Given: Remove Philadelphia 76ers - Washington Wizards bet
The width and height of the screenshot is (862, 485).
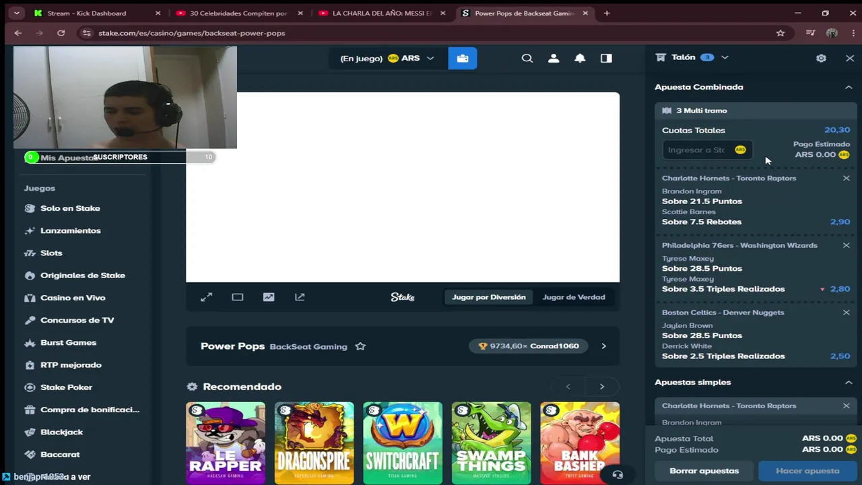Looking at the screenshot, I should coord(847,245).
